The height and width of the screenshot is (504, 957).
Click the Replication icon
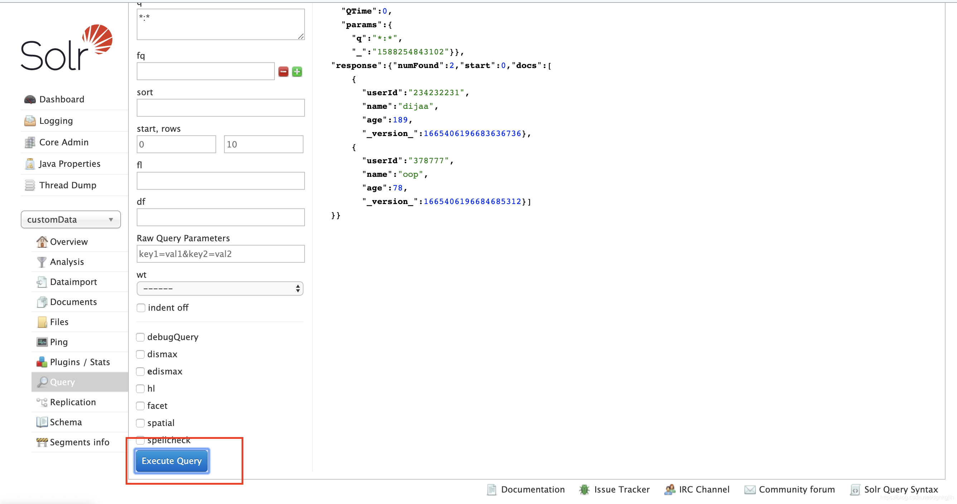click(x=42, y=403)
